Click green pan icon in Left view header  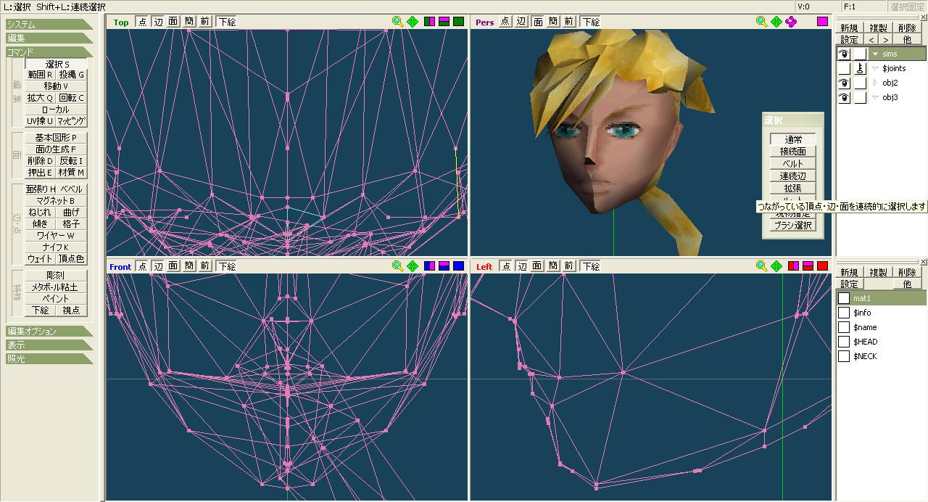click(776, 266)
